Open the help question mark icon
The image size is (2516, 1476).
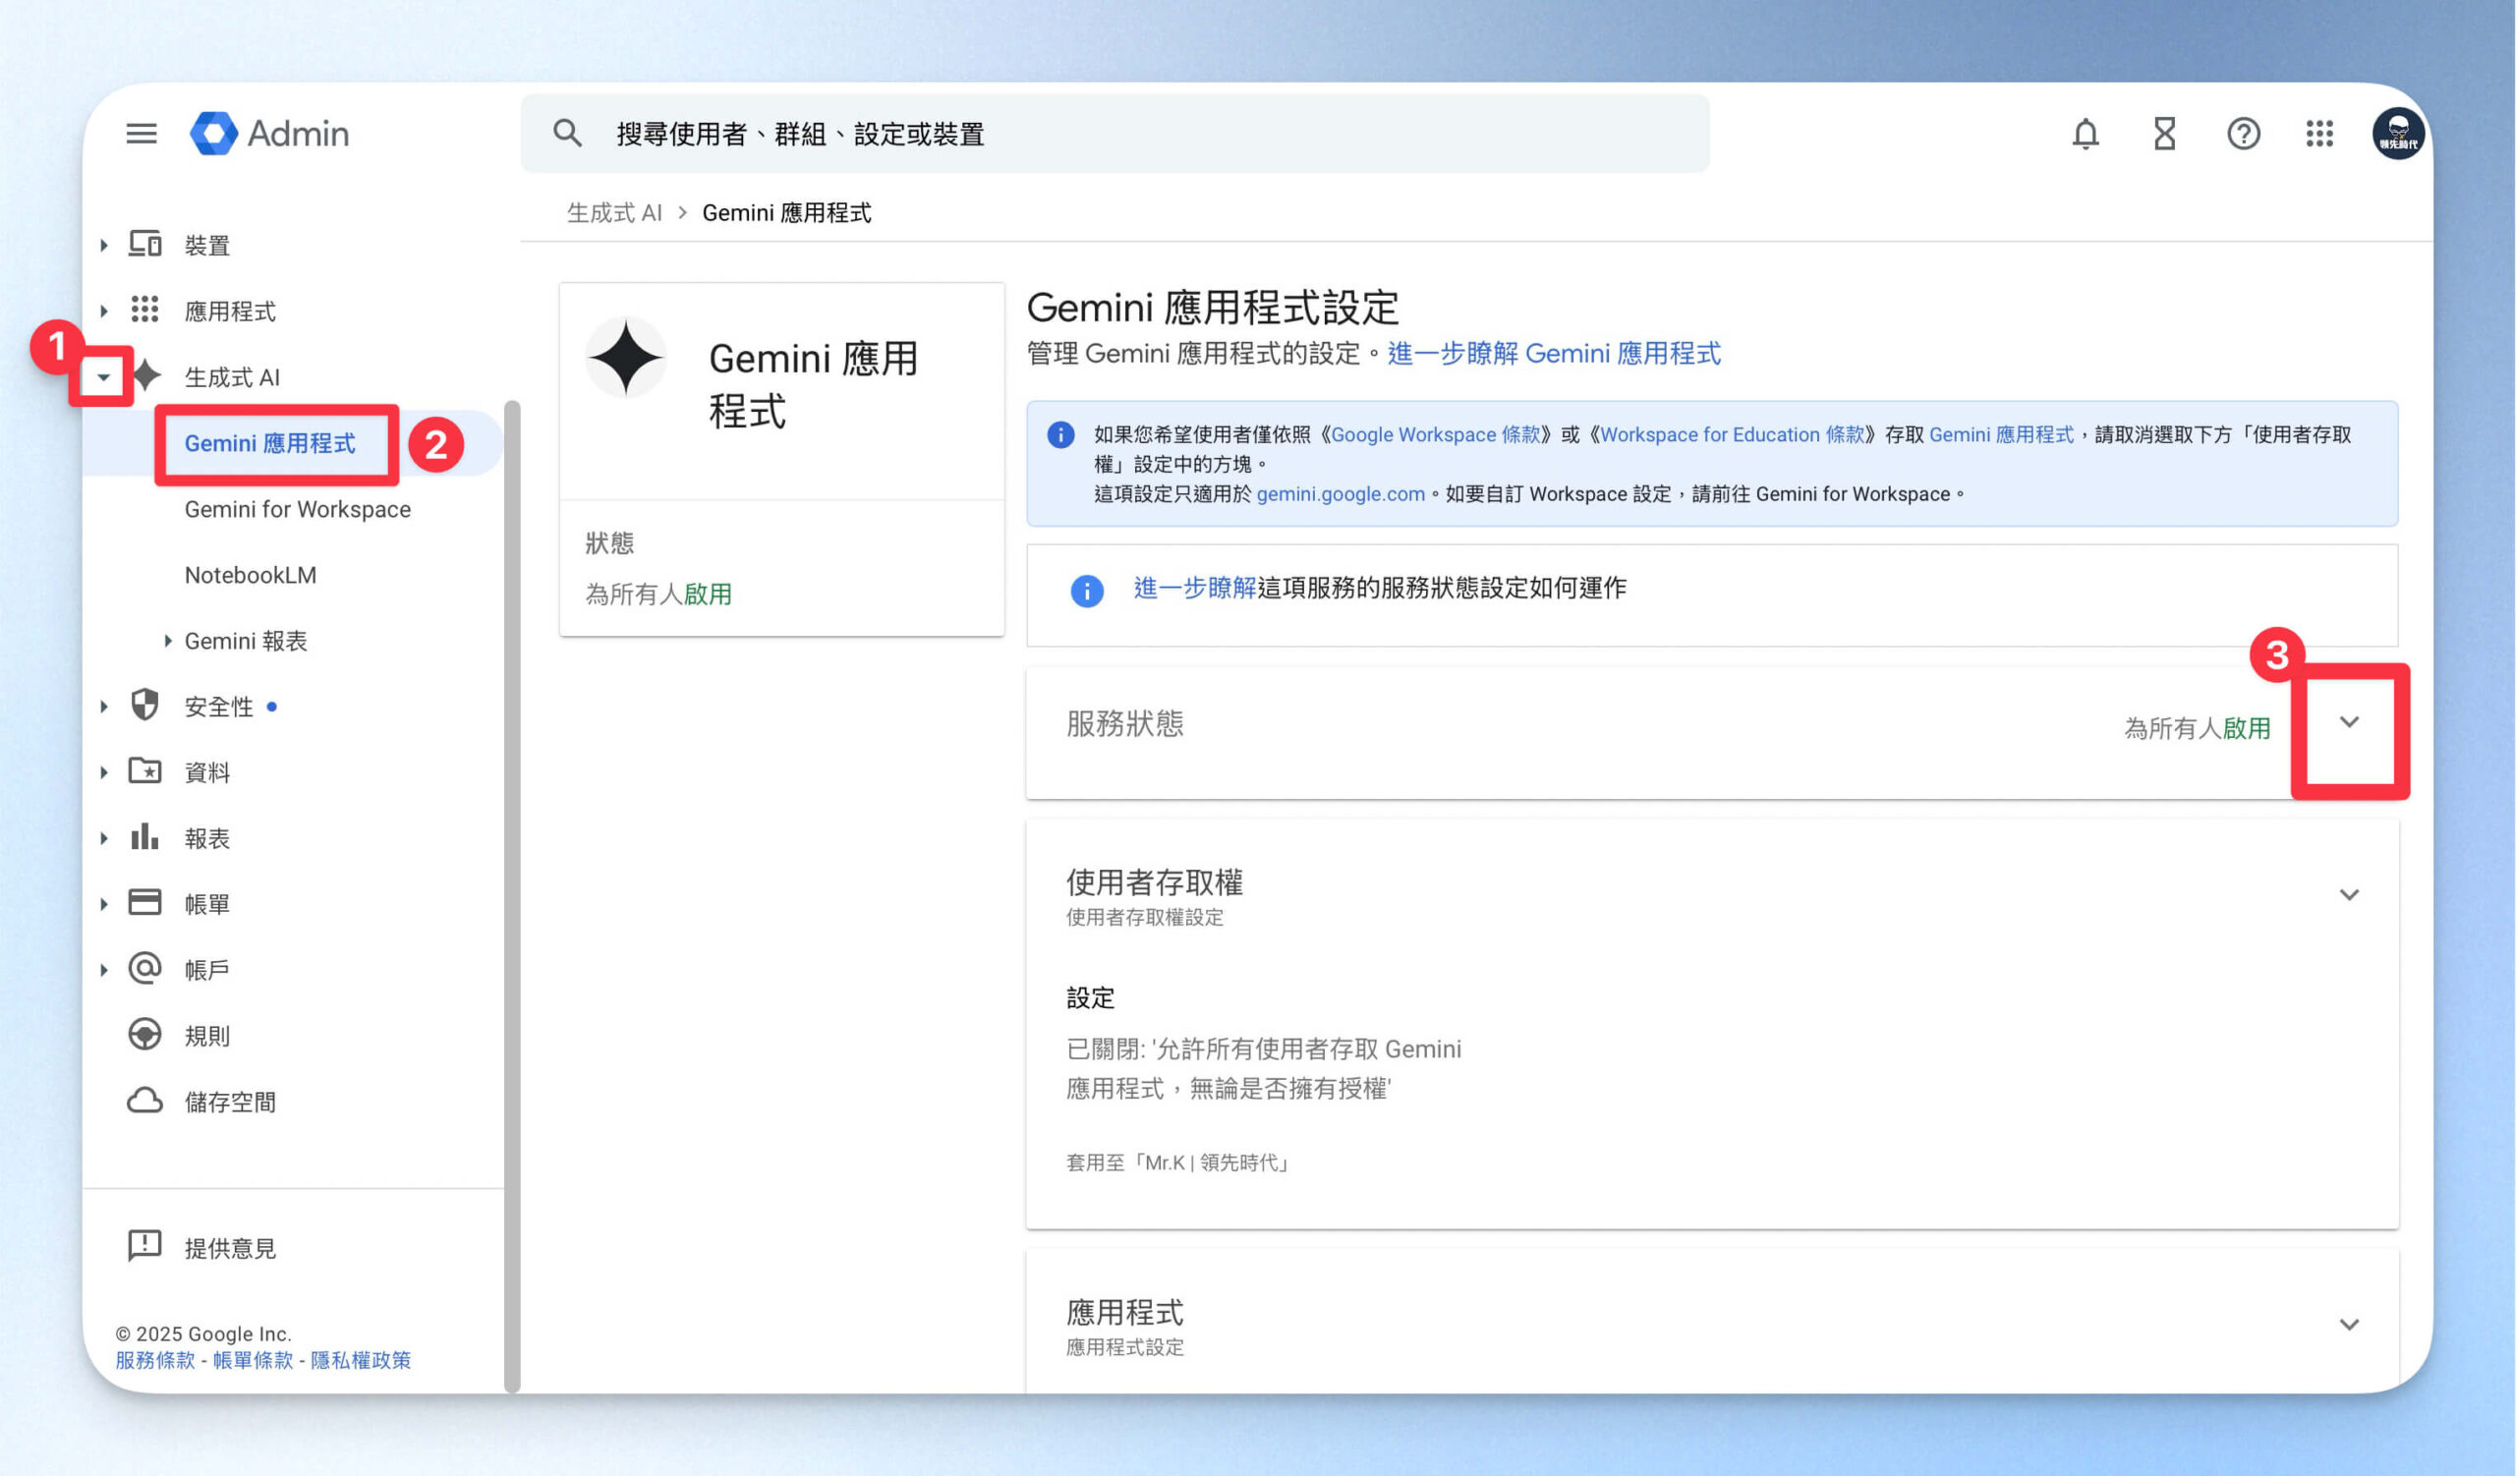point(2243,133)
